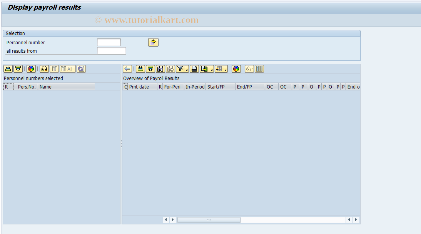
Task: Click the Name column header
Action: pyautogui.click(x=66, y=87)
